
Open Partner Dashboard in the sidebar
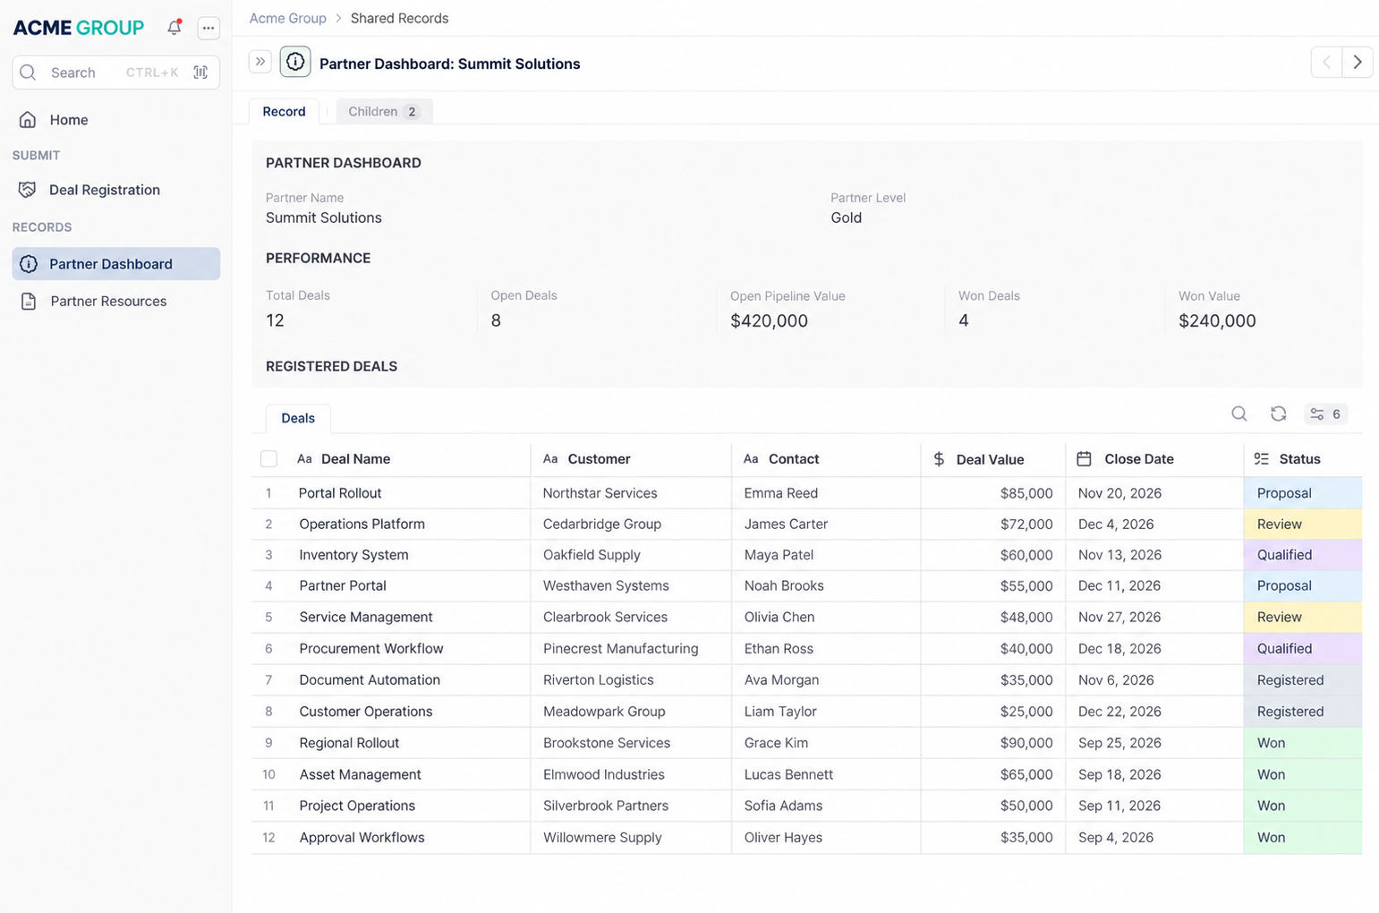[x=116, y=264]
